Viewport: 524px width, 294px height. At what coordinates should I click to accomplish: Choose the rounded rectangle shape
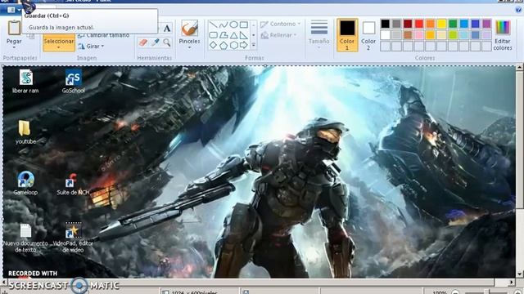214,35
